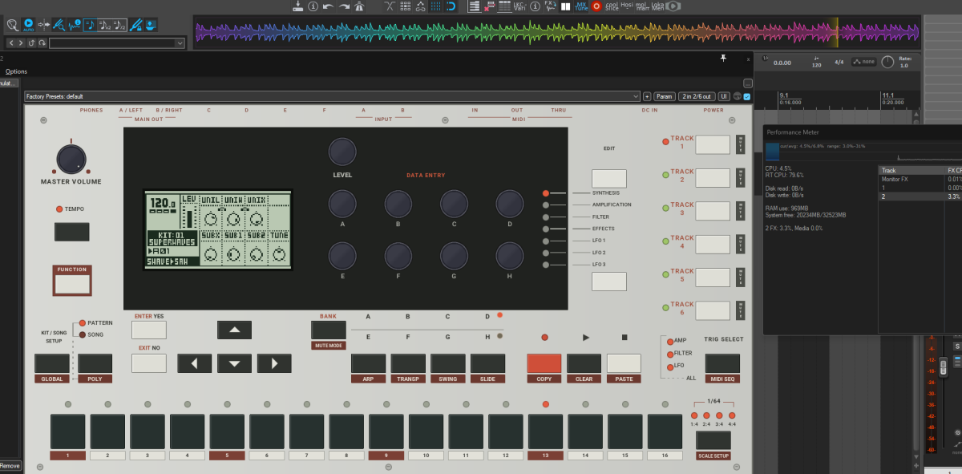
Task: Click the AUTO play icon in the left toolbar
Action: tap(29, 25)
